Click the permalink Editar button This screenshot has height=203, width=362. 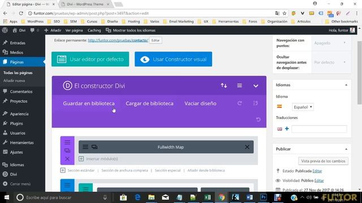click(x=156, y=40)
